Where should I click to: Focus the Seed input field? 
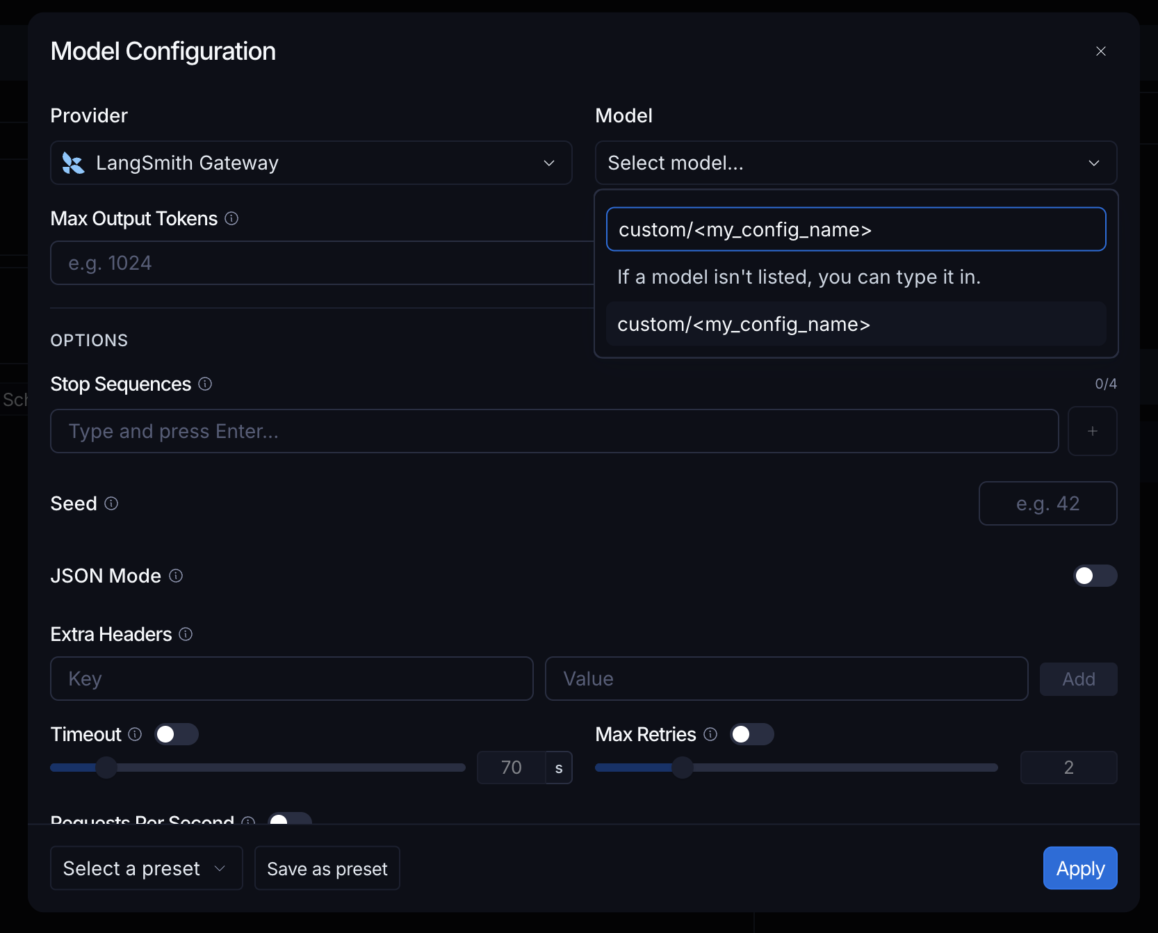[x=1048, y=503]
